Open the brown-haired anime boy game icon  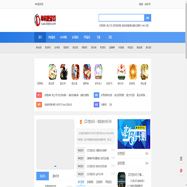pyautogui.click(x=87, y=72)
